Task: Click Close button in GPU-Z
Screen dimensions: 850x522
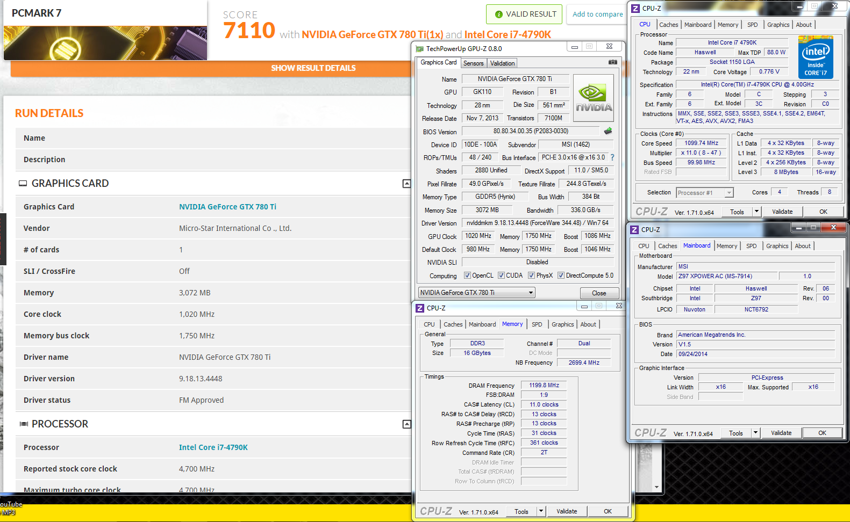Action: pos(599,293)
